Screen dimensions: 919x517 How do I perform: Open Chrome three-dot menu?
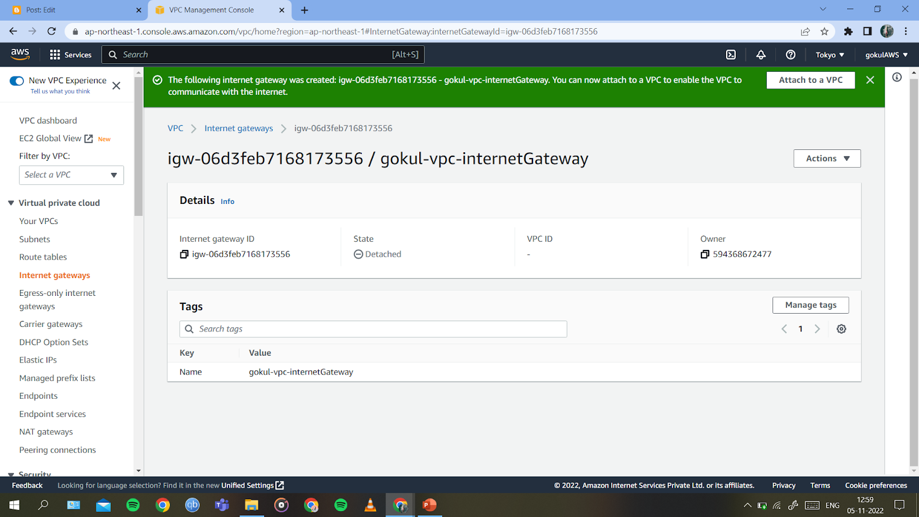coord(906,31)
